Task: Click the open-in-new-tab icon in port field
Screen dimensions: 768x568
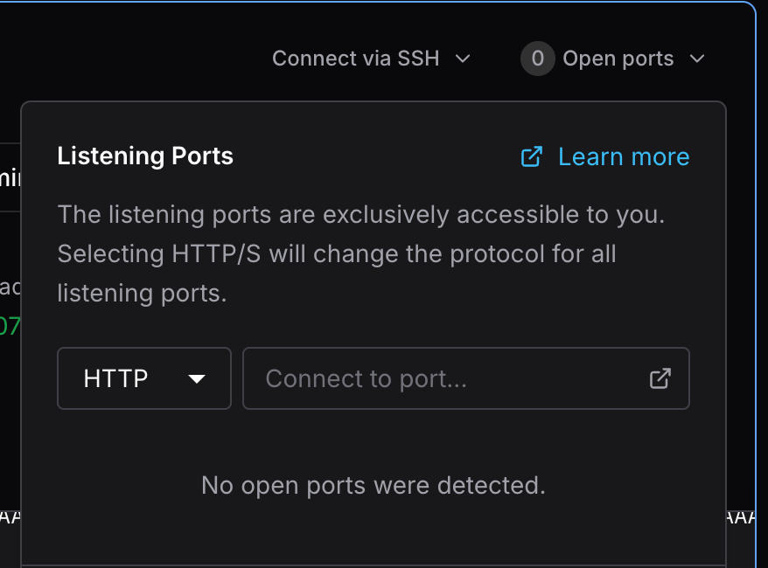Action: click(660, 378)
